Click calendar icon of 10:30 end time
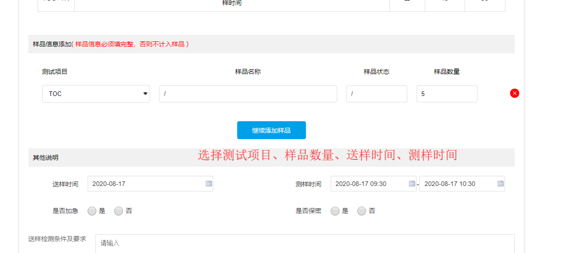Viewport: 572px width, 253px height. [x=500, y=184]
